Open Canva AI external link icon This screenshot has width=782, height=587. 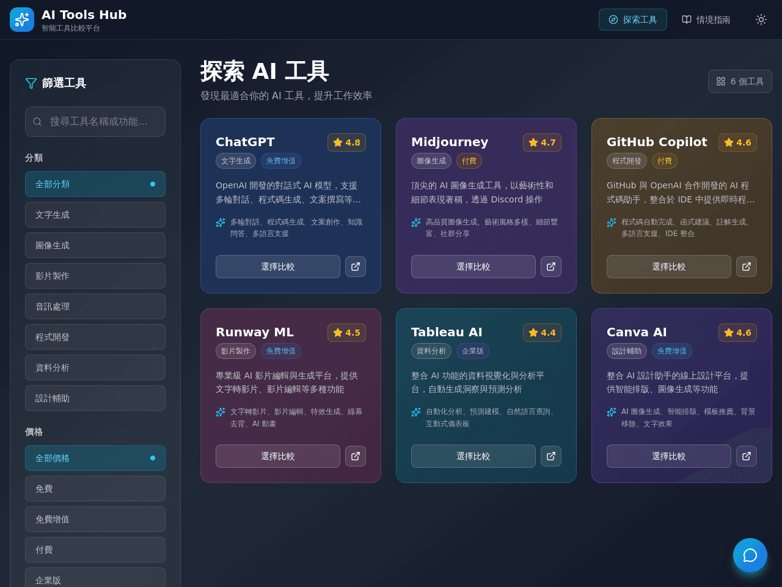click(x=747, y=456)
